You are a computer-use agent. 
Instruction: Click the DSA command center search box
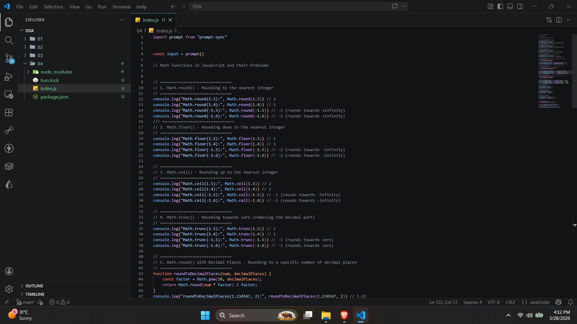(289, 6)
